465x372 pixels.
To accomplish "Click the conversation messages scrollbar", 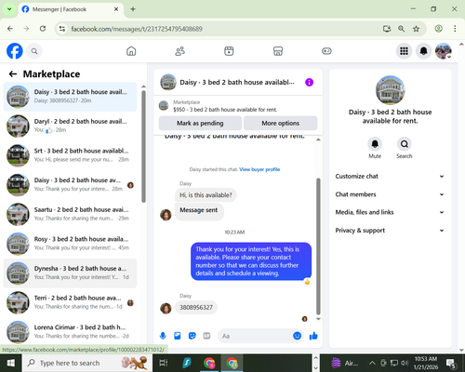I will [x=318, y=246].
